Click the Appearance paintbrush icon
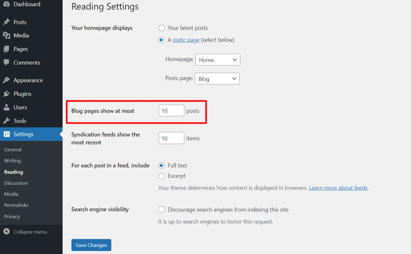 click(7, 80)
